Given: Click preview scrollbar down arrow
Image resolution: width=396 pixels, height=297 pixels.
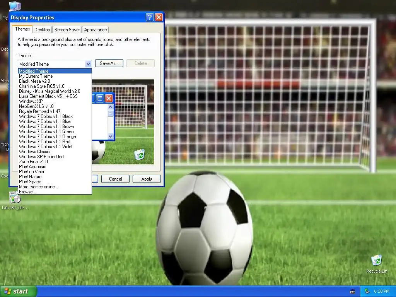Looking at the screenshot, I should pyautogui.click(x=110, y=136).
